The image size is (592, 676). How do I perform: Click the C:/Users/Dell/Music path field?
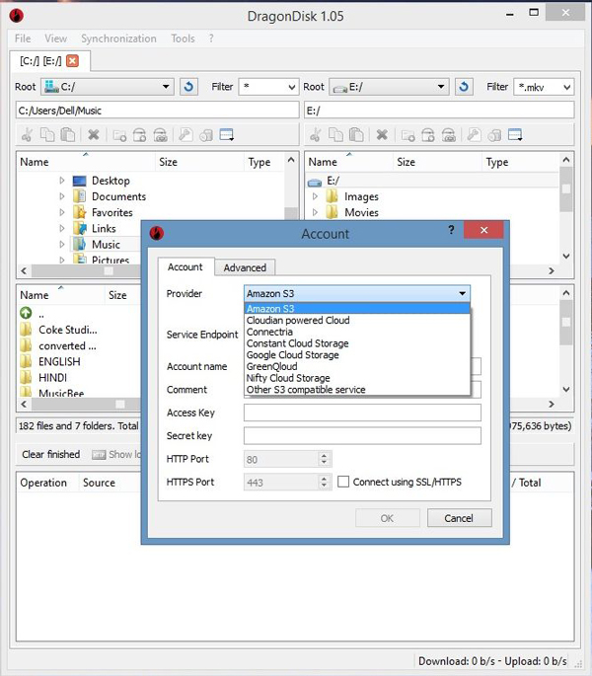point(158,111)
